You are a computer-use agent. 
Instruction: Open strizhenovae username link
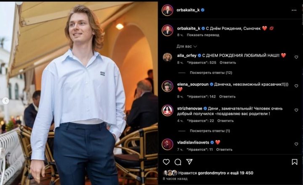point(189,108)
